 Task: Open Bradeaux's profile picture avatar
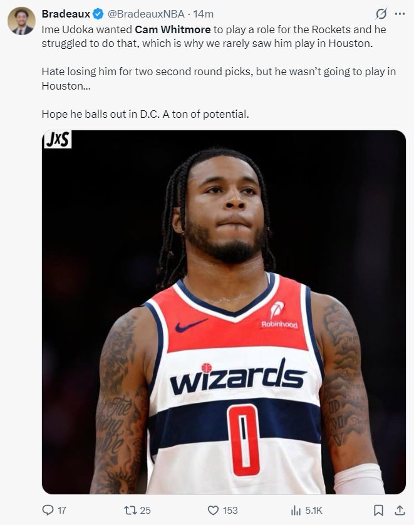pyautogui.click(x=21, y=21)
